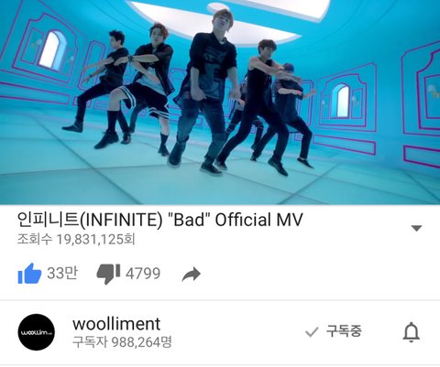440x367 pixels.
Task: Share the video using the arrow icon
Action: (x=192, y=275)
